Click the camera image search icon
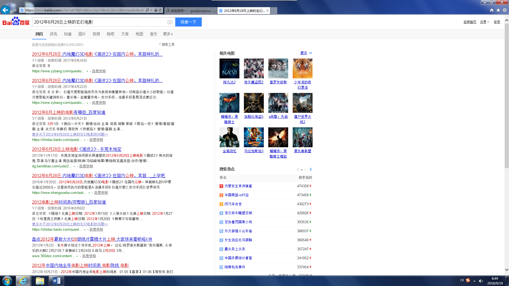This screenshot has width=509, height=286. tap(170, 22)
